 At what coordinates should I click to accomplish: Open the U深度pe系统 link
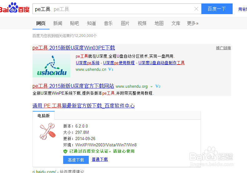[88, 63]
